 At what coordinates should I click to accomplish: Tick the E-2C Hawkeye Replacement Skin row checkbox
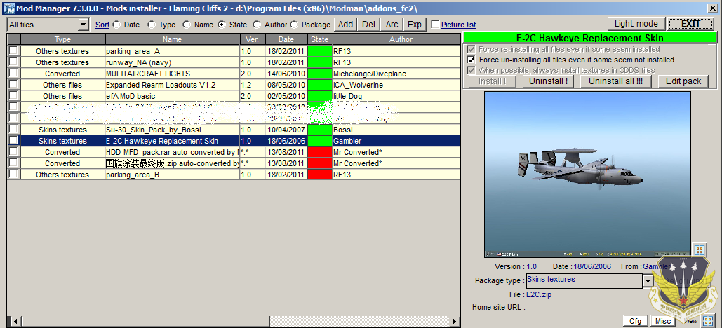pos(13,140)
